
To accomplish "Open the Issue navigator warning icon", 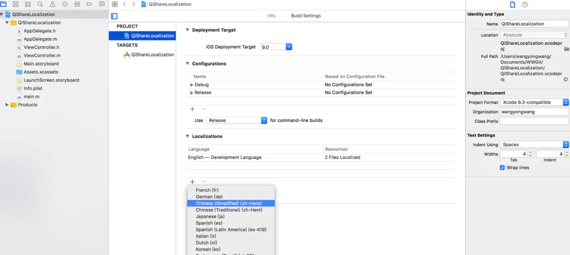I will click(x=52, y=4).
